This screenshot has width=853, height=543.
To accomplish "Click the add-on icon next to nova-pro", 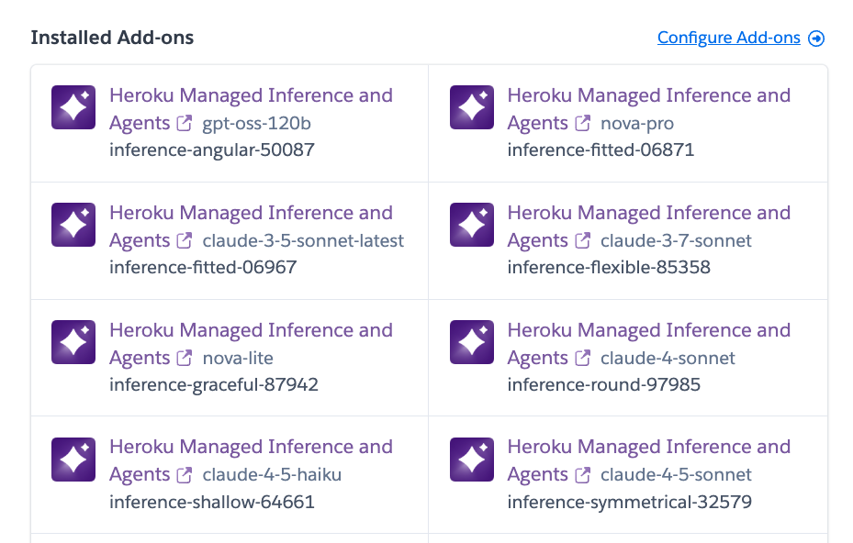I will pos(471,107).
